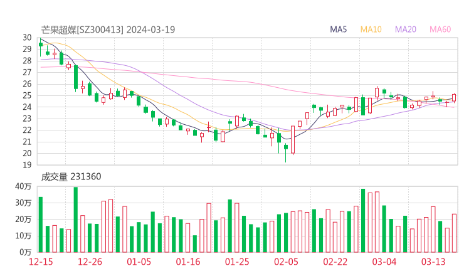
Task: Click the 40万 volume axis label
Action: click(23, 186)
